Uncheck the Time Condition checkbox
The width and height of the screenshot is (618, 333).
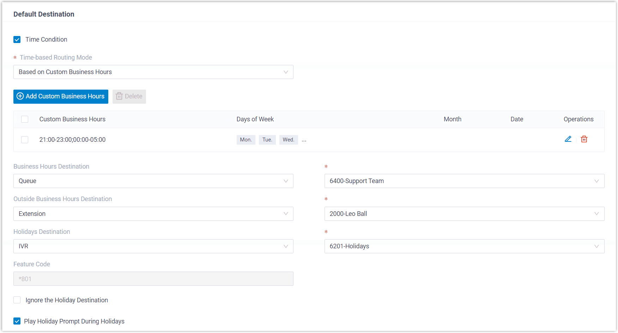tap(17, 40)
